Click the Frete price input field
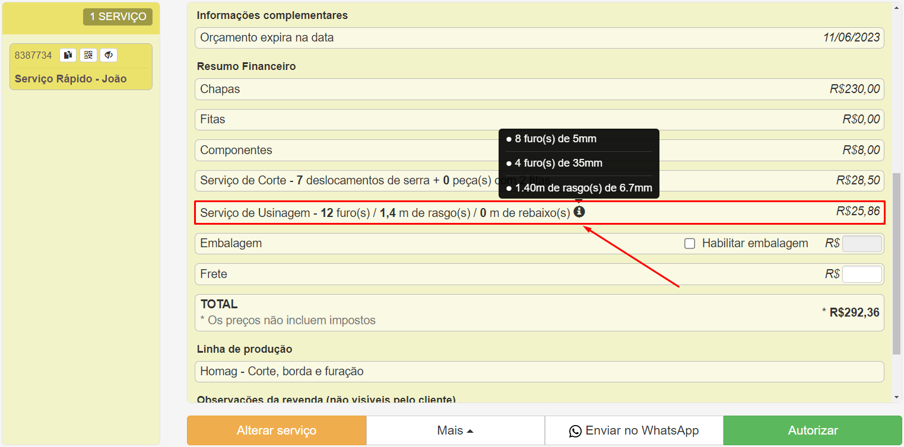The width and height of the screenshot is (904, 447). [862, 274]
